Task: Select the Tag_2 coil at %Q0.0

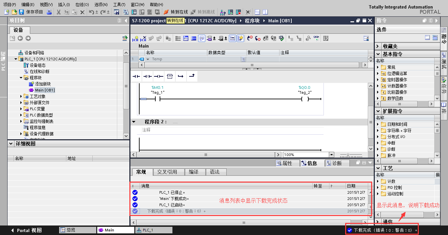Action: pyautogui.click(x=305, y=99)
